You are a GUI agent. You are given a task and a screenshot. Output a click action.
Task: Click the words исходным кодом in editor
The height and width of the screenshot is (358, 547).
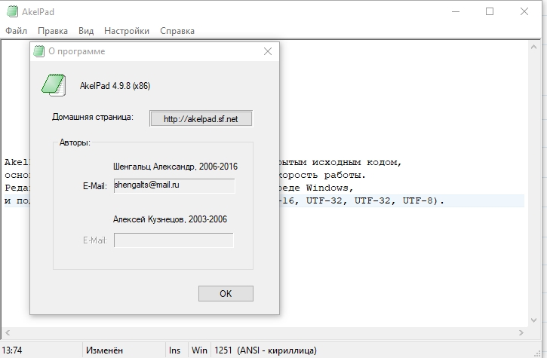pyautogui.click(x=354, y=163)
